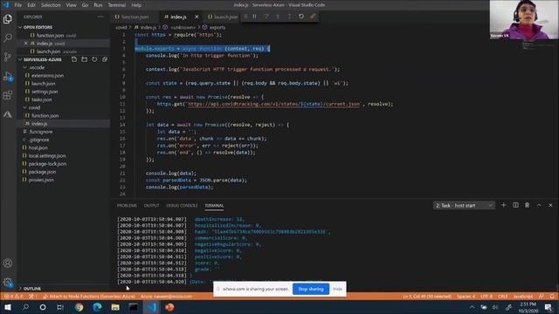Open Chrome from the taskbar
Screen dimensions: 559x314
(x=79, y=307)
